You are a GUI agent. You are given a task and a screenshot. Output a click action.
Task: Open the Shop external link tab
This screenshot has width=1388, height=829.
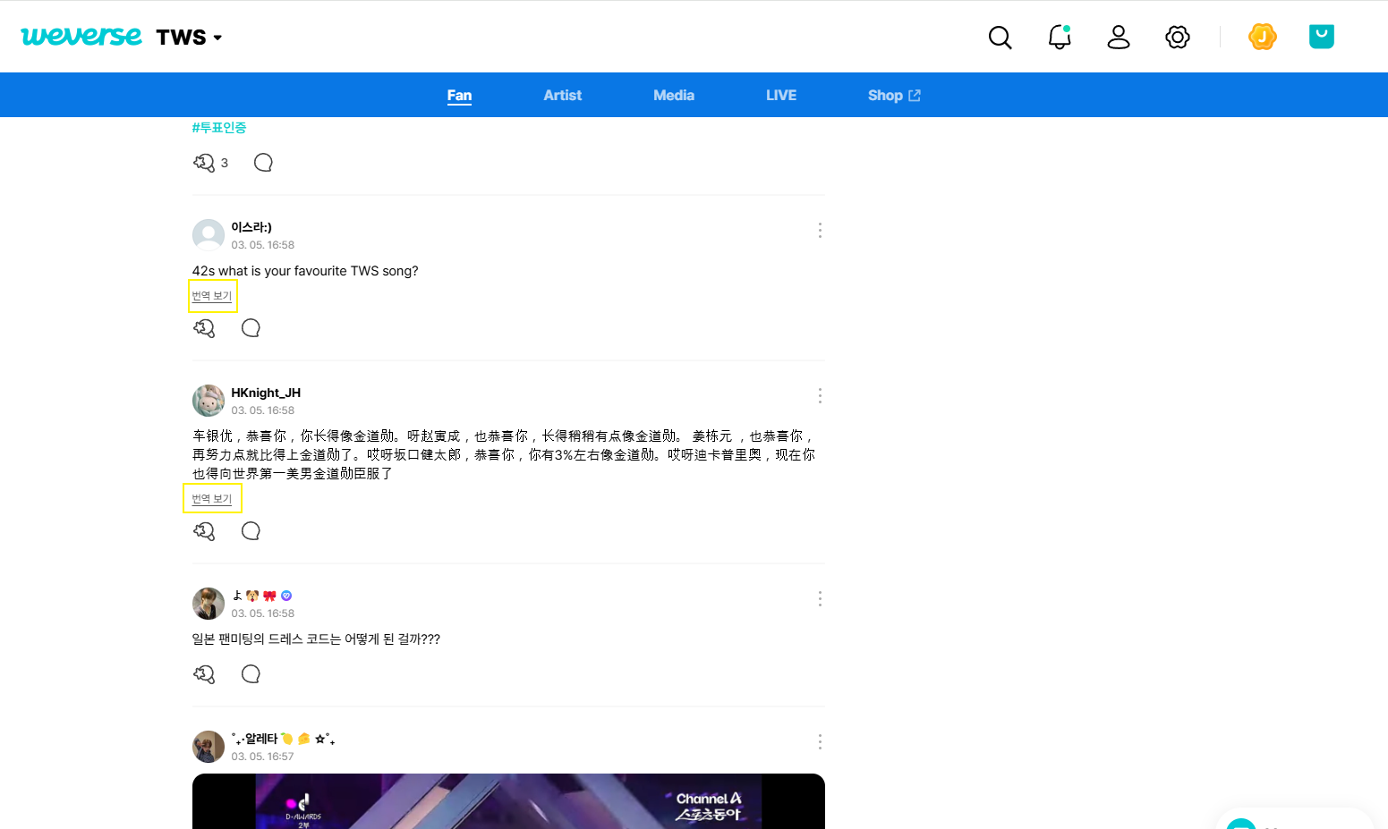pyautogui.click(x=894, y=96)
